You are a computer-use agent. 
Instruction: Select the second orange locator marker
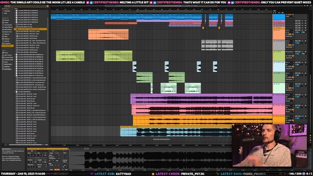point(219,28)
